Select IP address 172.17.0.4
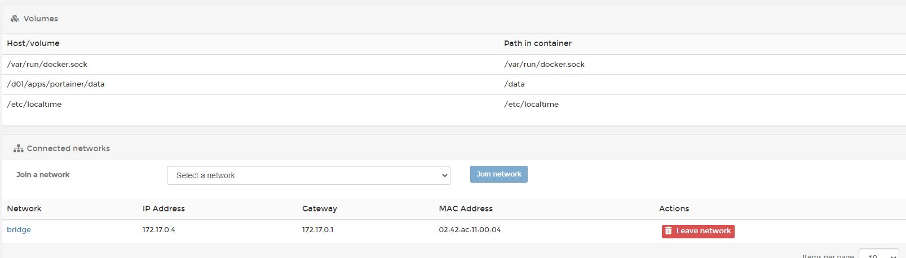 coord(159,229)
